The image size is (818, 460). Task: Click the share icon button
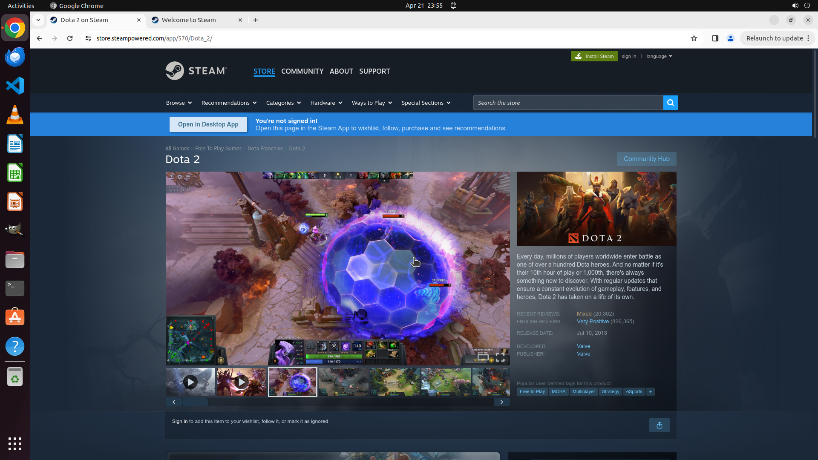coord(659,425)
